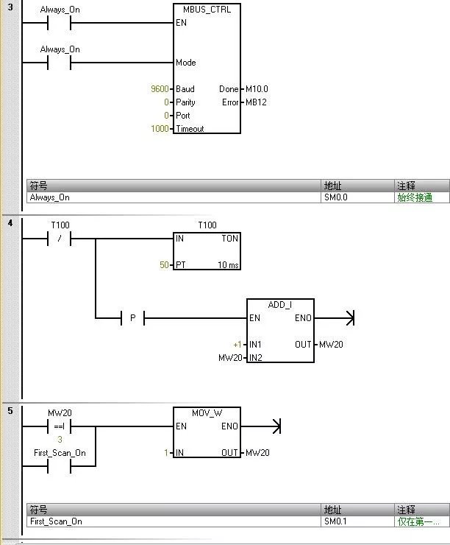Viewport: 450px width, 545px height.
Task: Select the Always_On contact on Mode line
Action: [58, 63]
